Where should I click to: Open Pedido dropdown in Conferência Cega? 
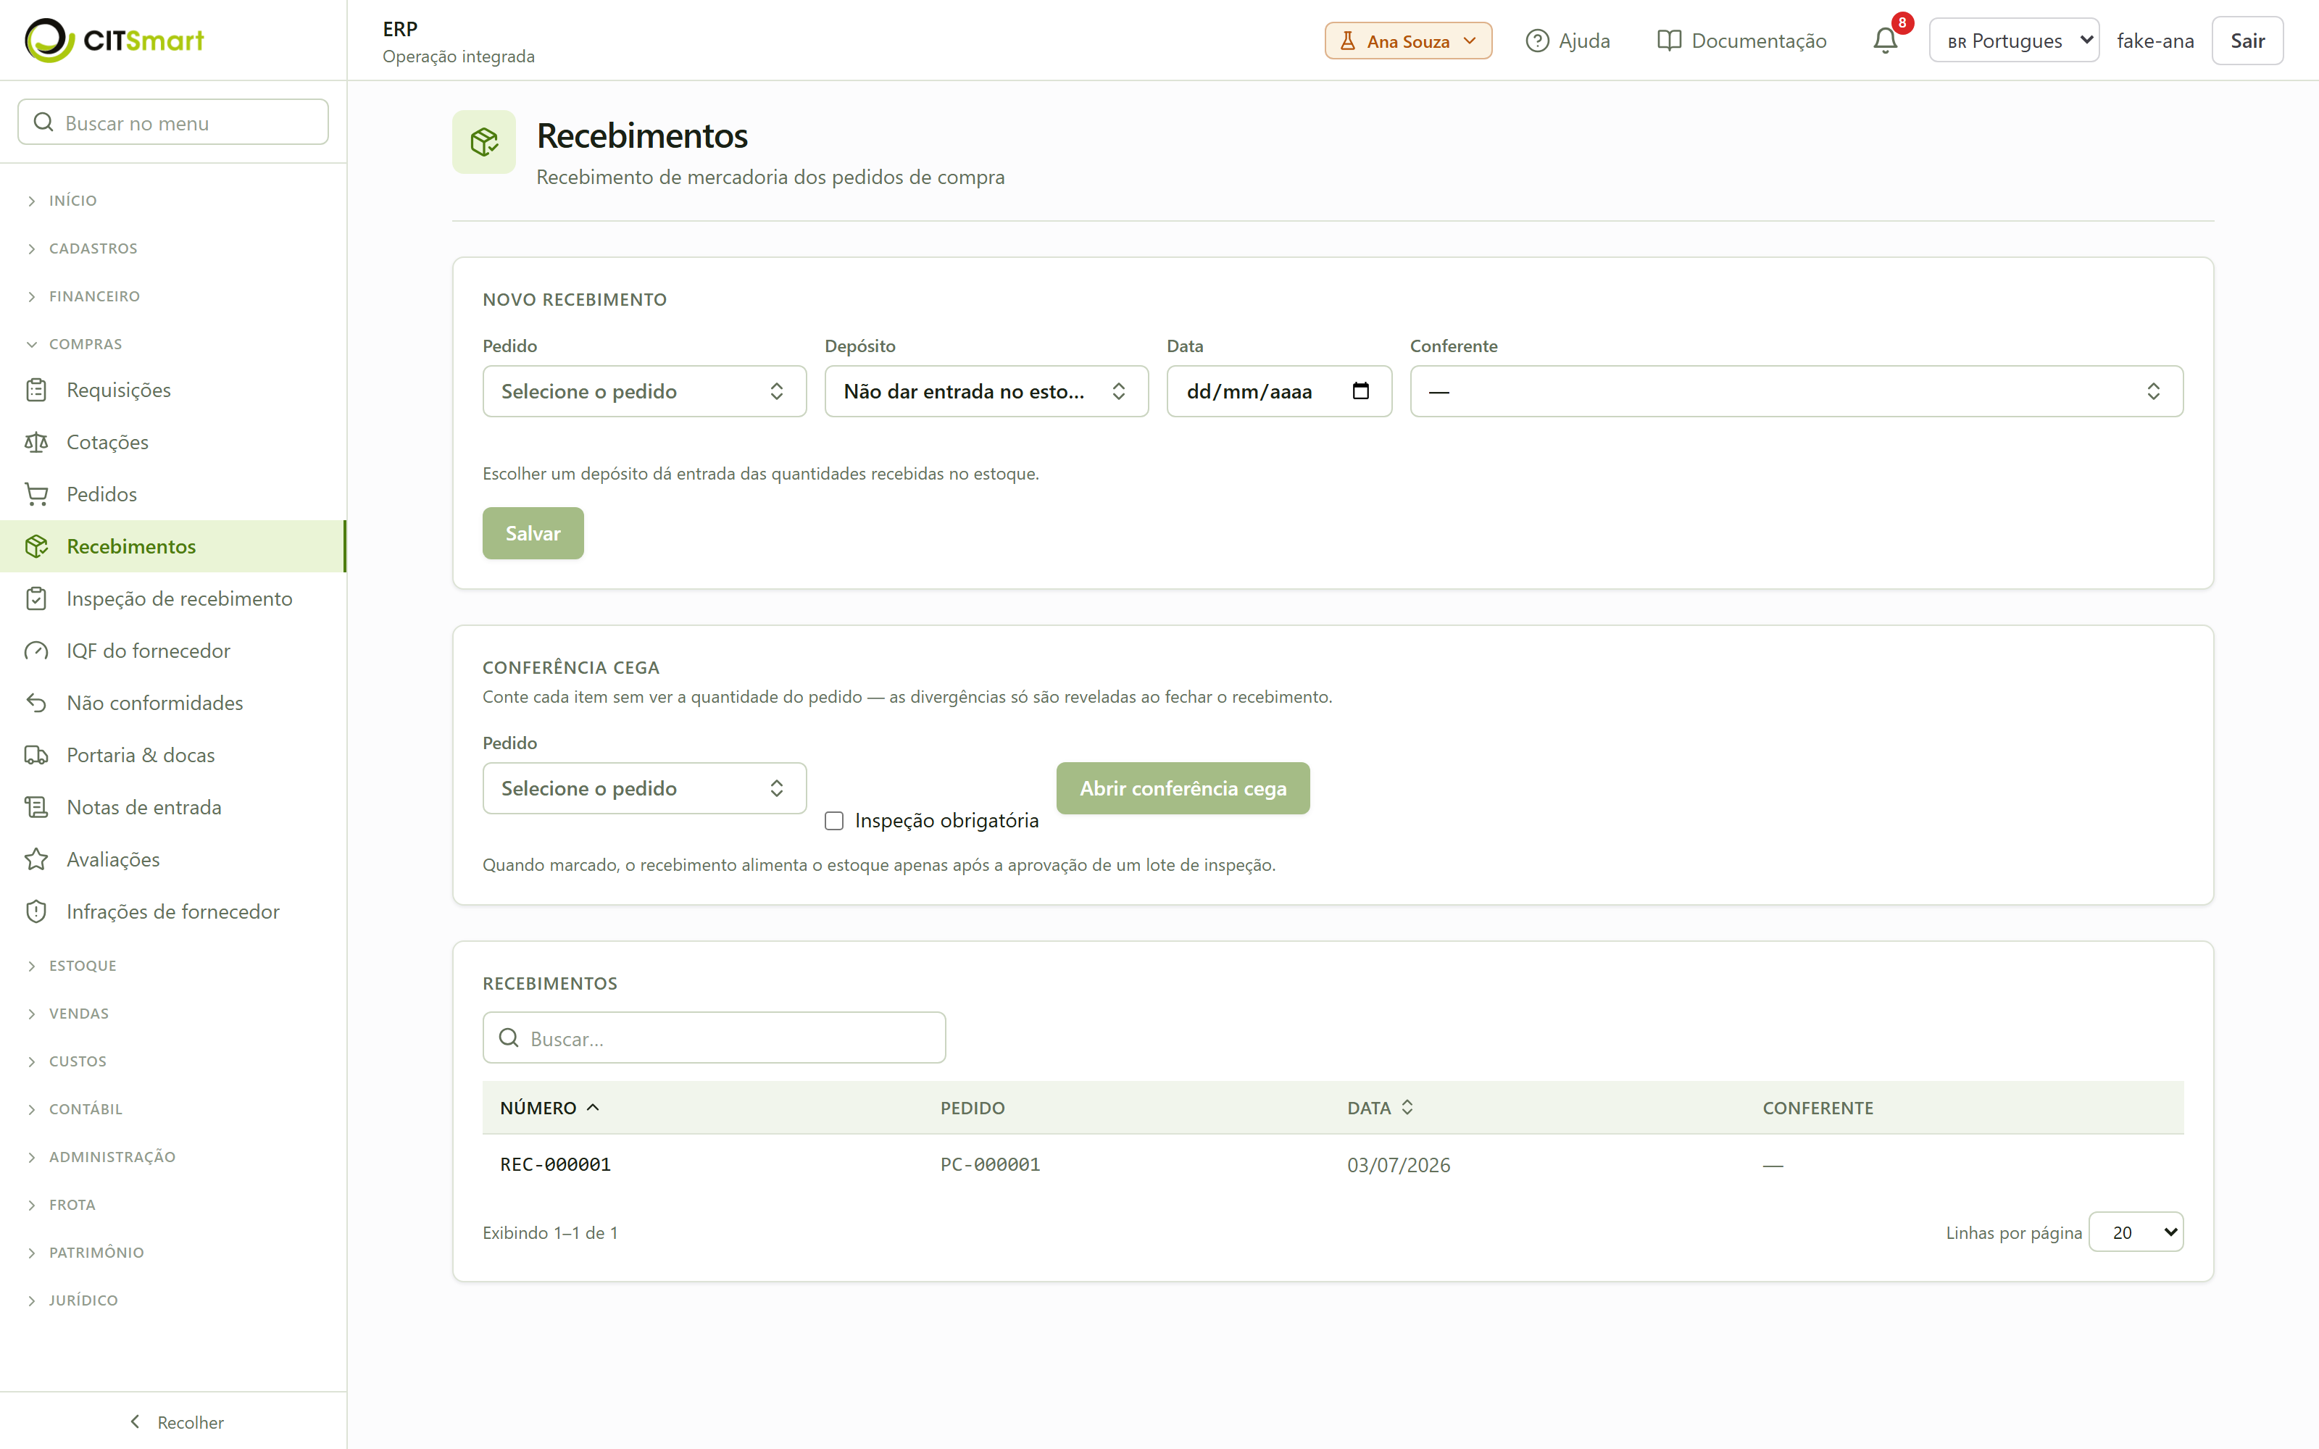tap(644, 789)
